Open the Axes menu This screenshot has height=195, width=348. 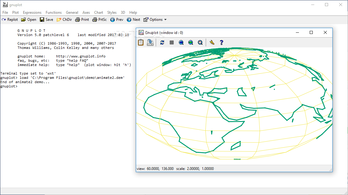tap(86, 13)
